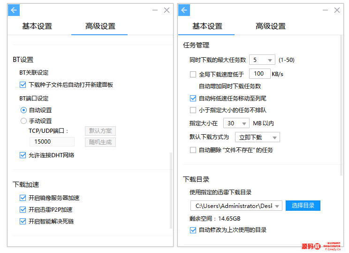Open 高级设置 tab in right window

[271, 26]
